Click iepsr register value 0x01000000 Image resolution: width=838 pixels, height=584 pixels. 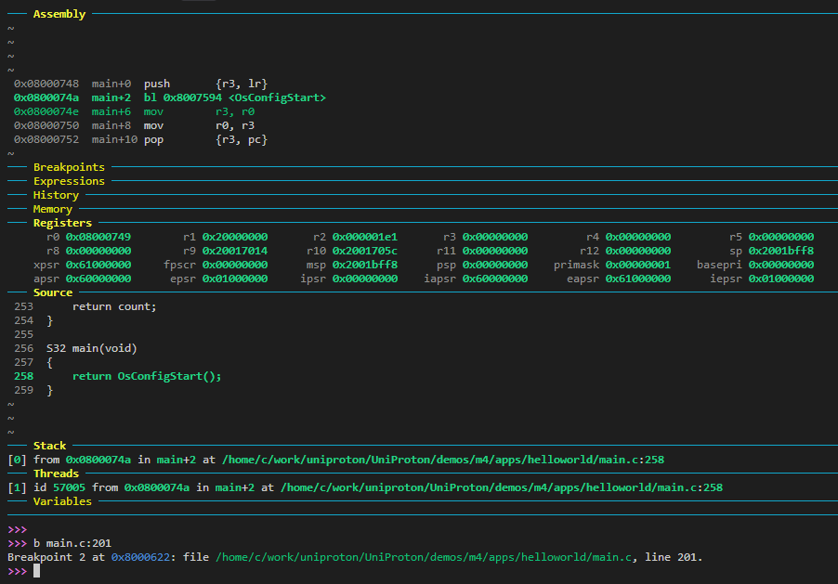point(781,279)
